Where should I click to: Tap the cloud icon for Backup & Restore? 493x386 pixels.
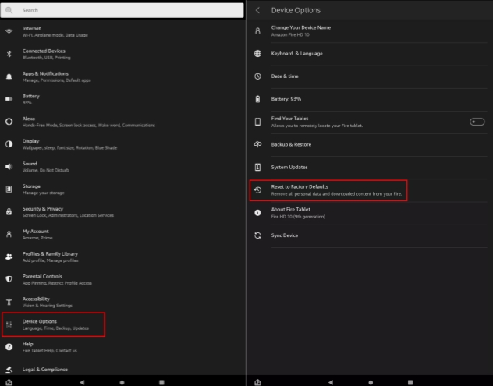click(257, 144)
